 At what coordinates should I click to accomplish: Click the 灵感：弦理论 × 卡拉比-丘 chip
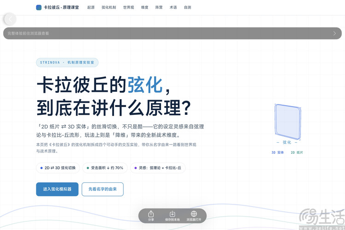pos(158,168)
